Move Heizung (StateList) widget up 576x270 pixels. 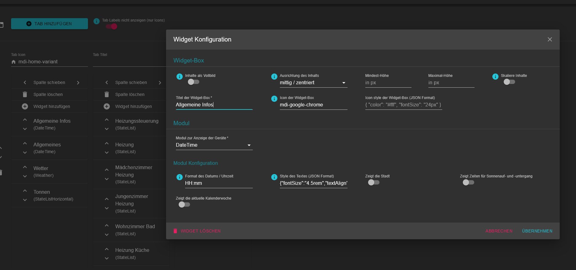pyautogui.click(x=107, y=143)
